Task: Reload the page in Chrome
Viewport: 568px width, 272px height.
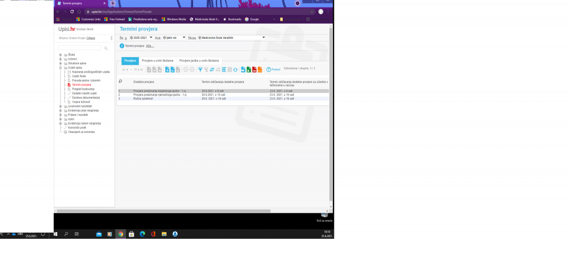Action: 72,11
